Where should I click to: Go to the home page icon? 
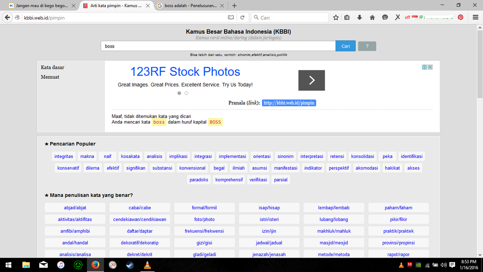pyautogui.click(x=372, y=17)
